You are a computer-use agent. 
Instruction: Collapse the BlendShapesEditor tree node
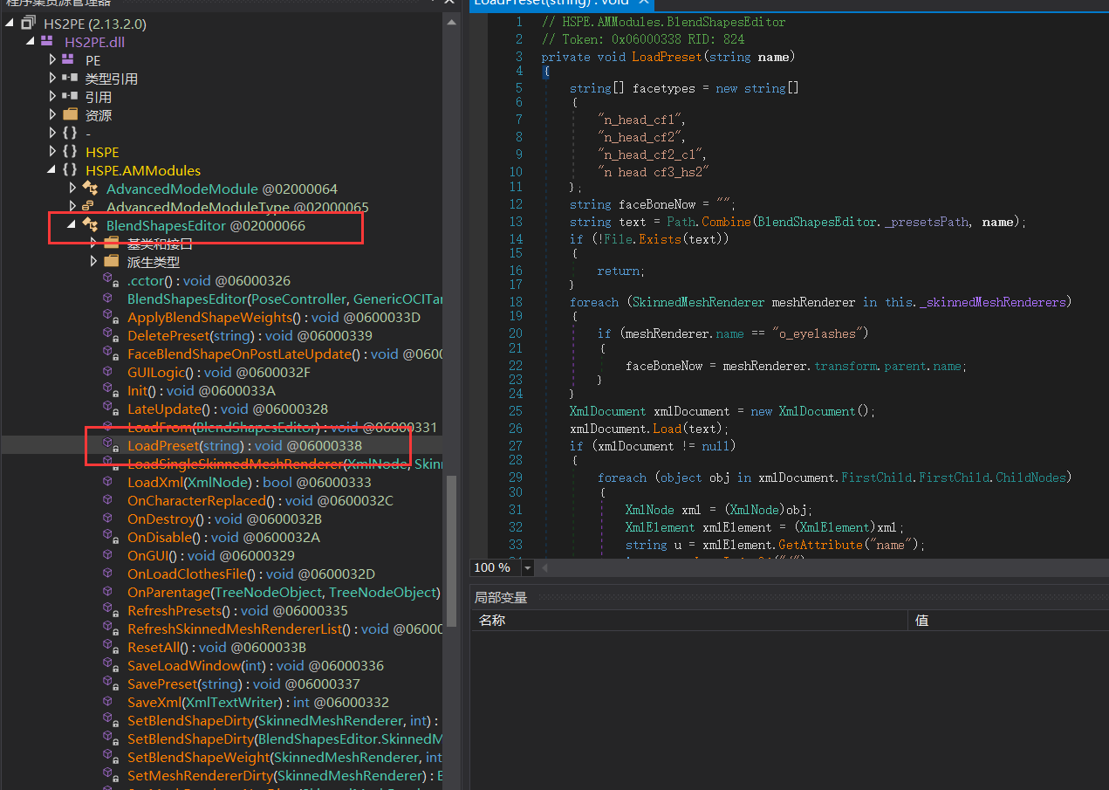point(72,223)
